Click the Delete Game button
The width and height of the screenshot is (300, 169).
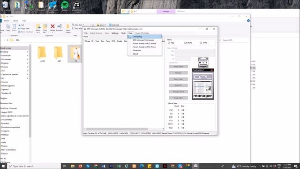pyautogui.click(x=178, y=67)
